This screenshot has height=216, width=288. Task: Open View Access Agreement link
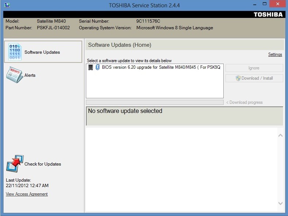coord(27,194)
